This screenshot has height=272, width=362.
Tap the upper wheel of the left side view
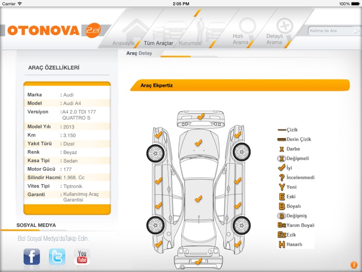click(x=156, y=153)
